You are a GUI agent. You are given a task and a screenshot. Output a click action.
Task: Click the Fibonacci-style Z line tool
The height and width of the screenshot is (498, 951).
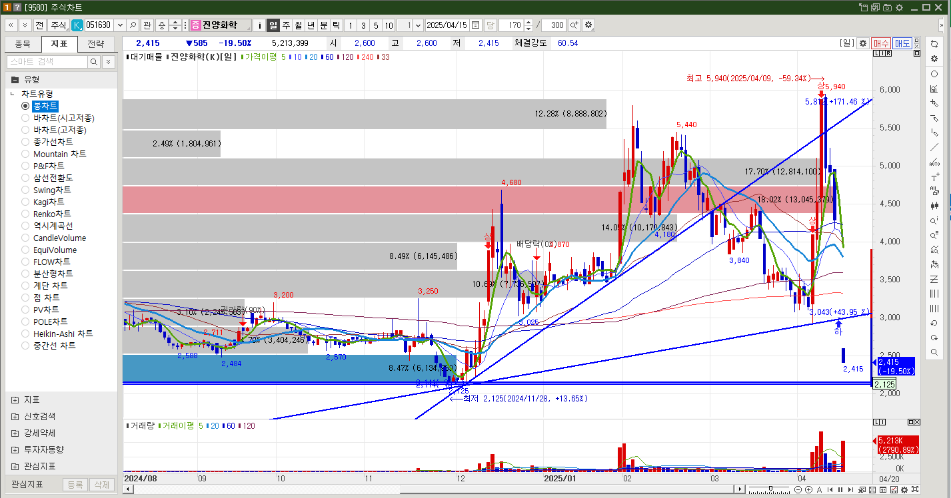[x=934, y=279]
